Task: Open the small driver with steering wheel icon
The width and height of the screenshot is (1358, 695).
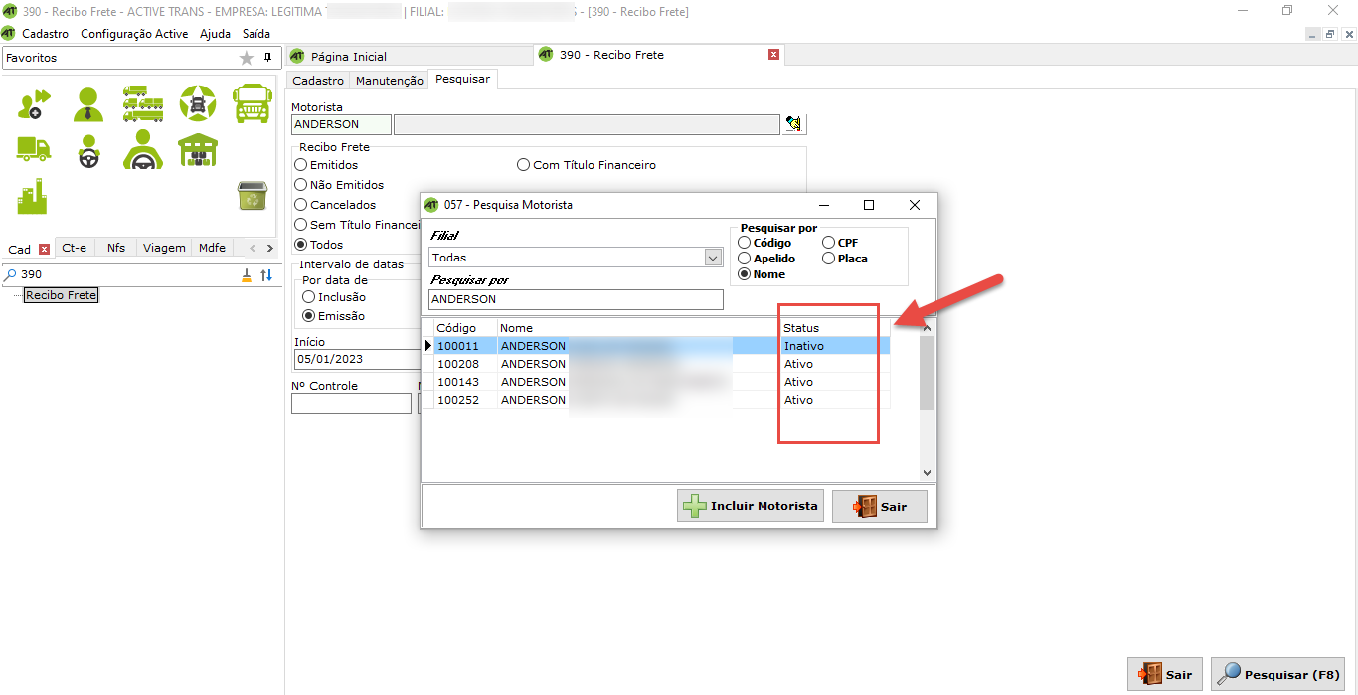Action: click(88, 150)
